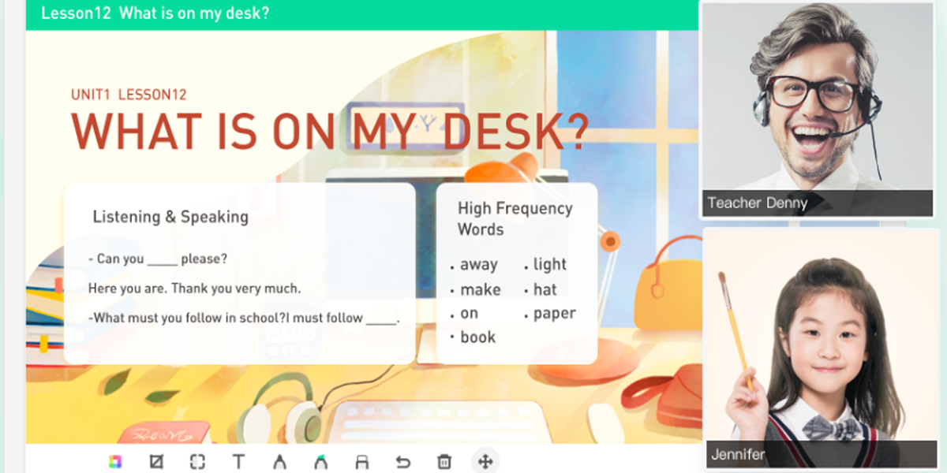Click the Undo arrow
Image resolution: width=947 pixels, height=473 pixels.
(402, 462)
